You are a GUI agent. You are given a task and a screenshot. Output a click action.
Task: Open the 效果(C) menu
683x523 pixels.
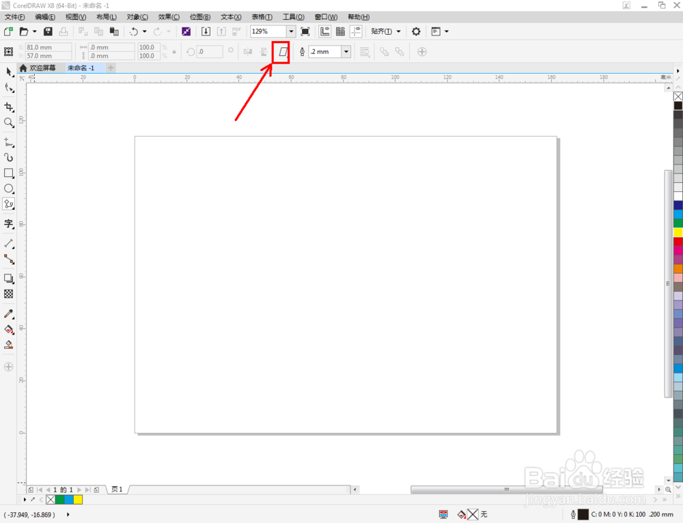169,17
